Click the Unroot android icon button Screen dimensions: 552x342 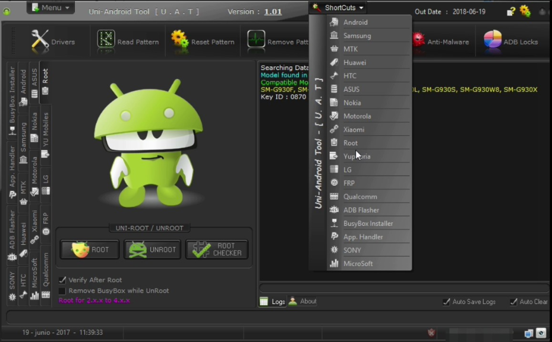(x=138, y=250)
